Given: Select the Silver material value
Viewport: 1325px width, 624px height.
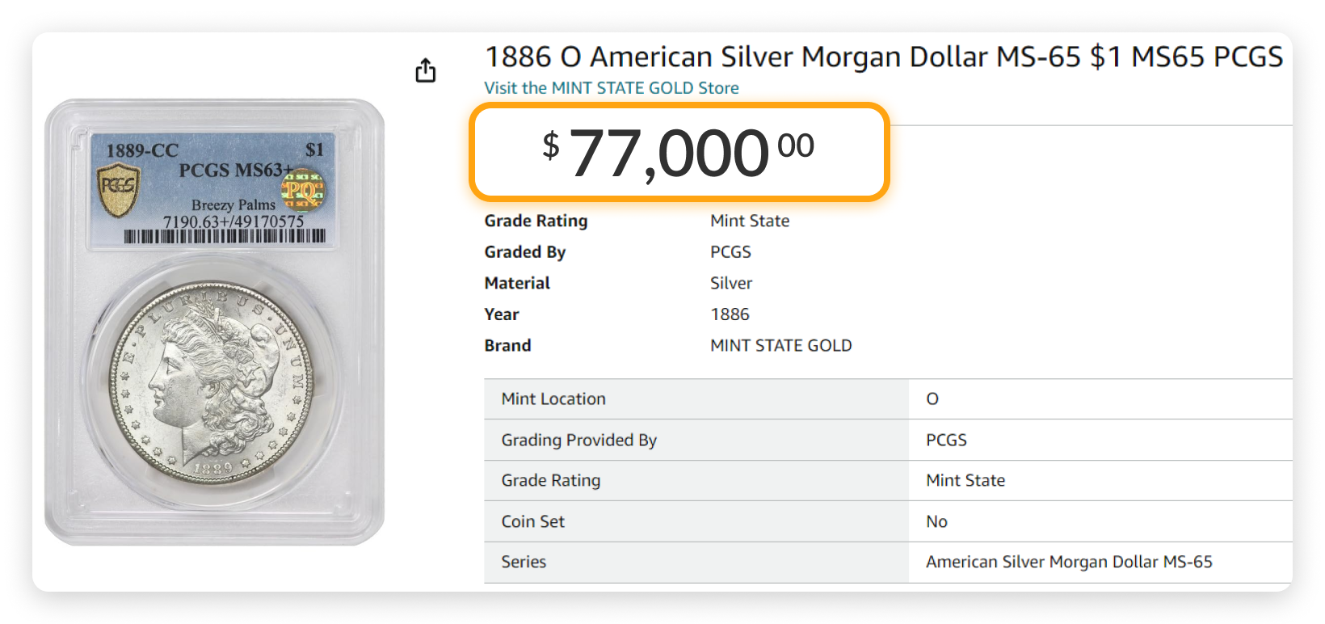Looking at the screenshot, I should click(730, 283).
